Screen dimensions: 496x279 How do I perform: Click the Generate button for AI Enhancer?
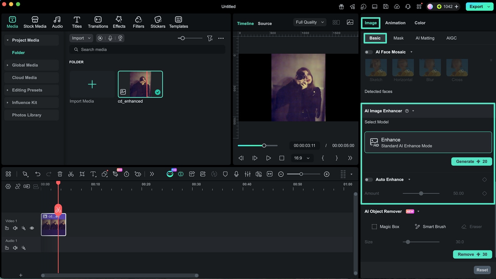point(471,161)
